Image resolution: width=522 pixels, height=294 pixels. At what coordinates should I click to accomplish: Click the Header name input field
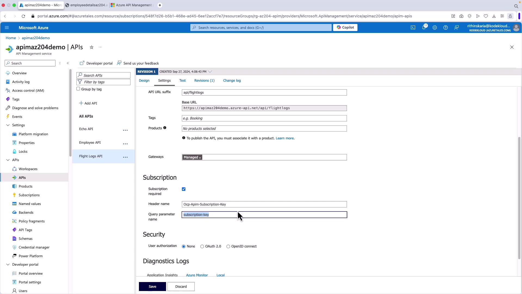point(264,204)
